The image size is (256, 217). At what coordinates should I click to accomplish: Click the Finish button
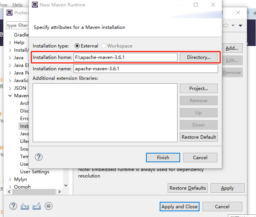coord(163,158)
